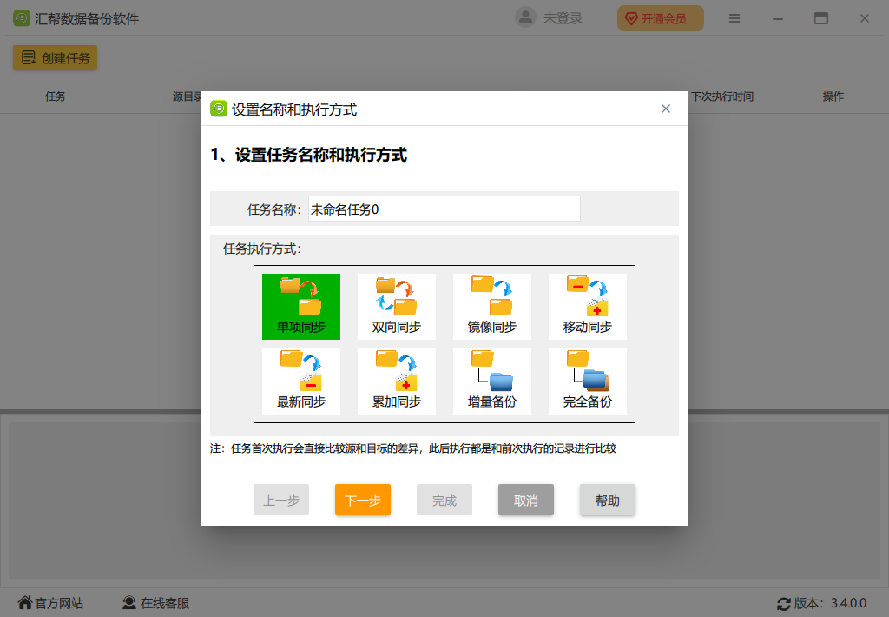Select the 累加同步 cumulative sync icon
Screen dimensions: 889x617
coord(396,380)
